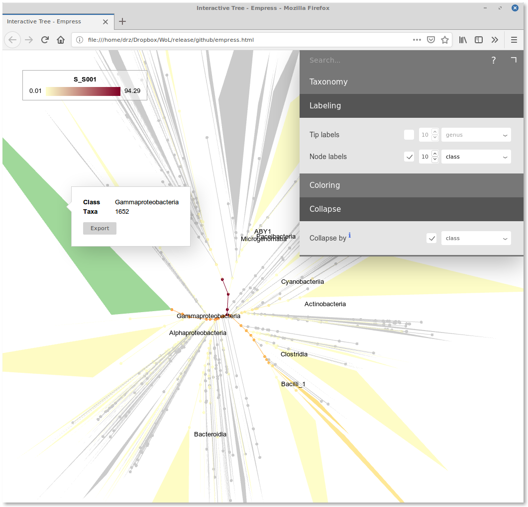Select the Interactive Tree - Empress tab
This screenshot has width=528, height=507.
pyautogui.click(x=58, y=21)
